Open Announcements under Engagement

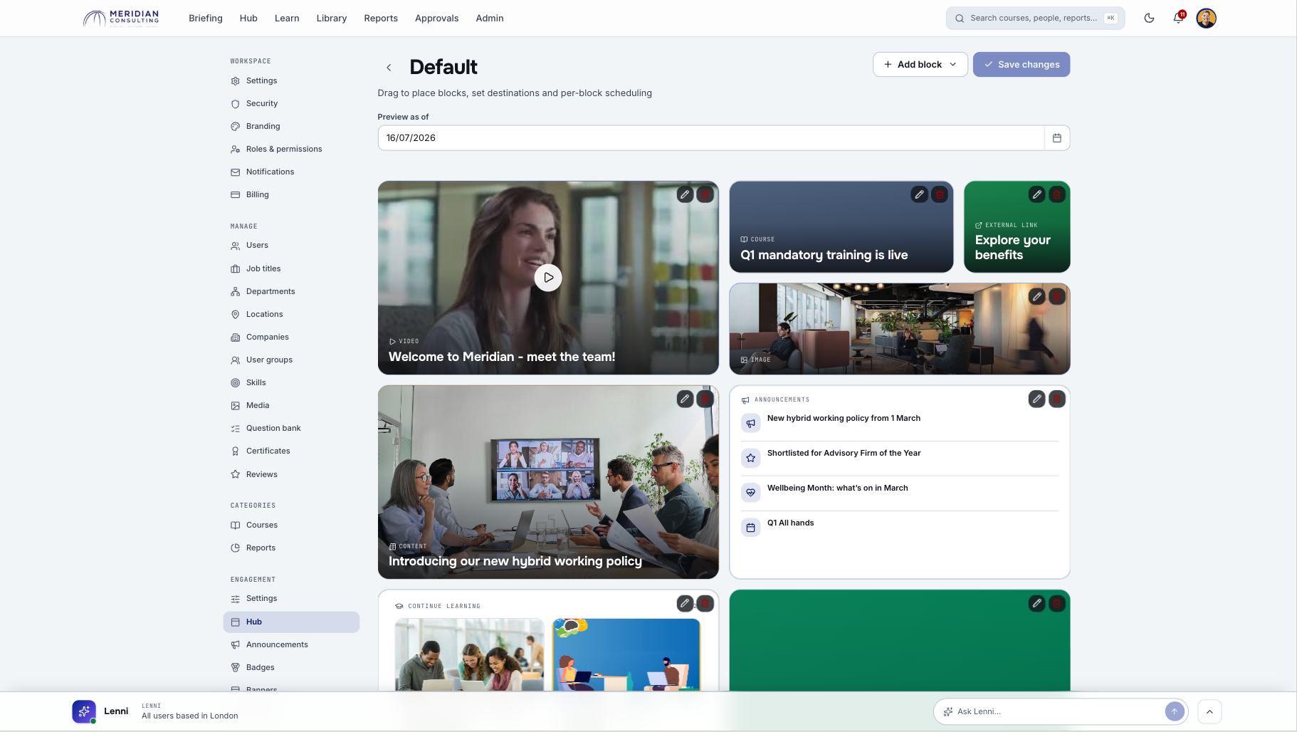coord(291,645)
